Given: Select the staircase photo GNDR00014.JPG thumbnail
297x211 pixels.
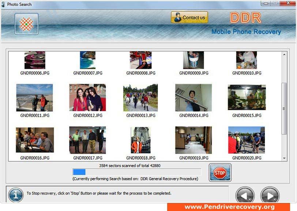Looking at the screenshot, I should click(193, 98).
